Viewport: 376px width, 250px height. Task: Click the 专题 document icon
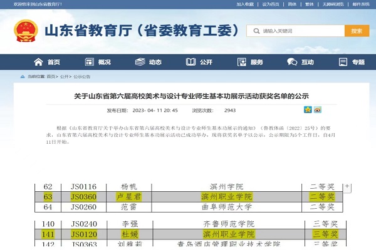(x=342, y=62)
